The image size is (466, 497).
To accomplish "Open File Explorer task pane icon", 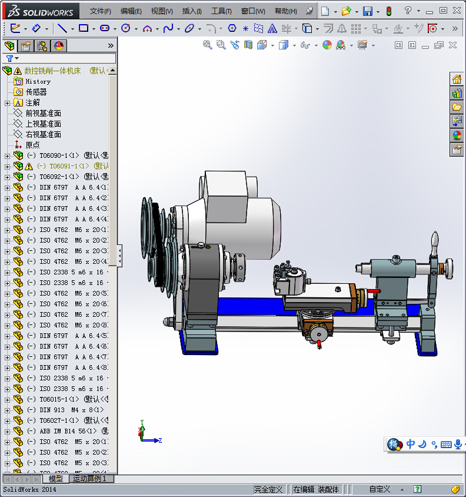I will (457, 107).
